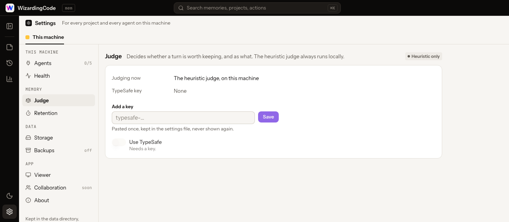
Task: Open Storage settings section
Action: point(59,138)
